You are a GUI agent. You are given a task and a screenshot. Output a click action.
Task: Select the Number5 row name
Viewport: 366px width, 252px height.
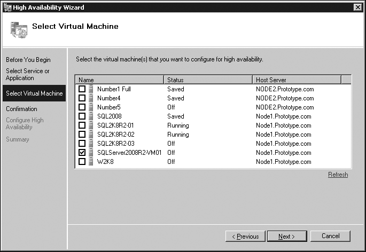tap(109, 107)
